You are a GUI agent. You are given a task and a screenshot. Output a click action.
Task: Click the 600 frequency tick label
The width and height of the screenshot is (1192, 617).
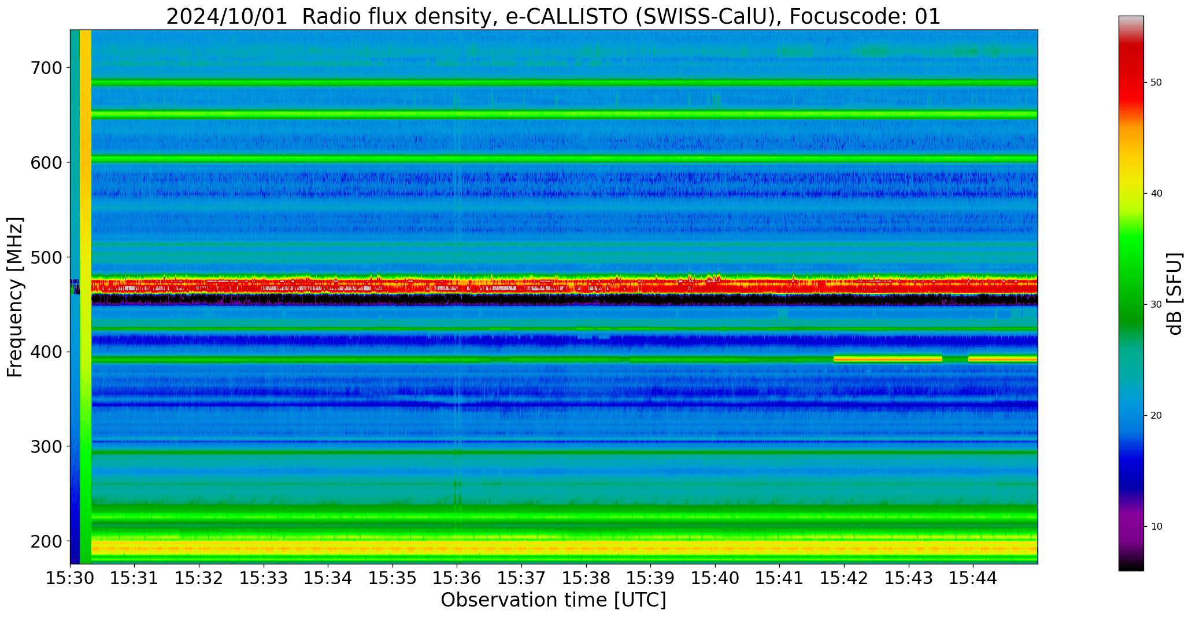[x=45, y=162]
